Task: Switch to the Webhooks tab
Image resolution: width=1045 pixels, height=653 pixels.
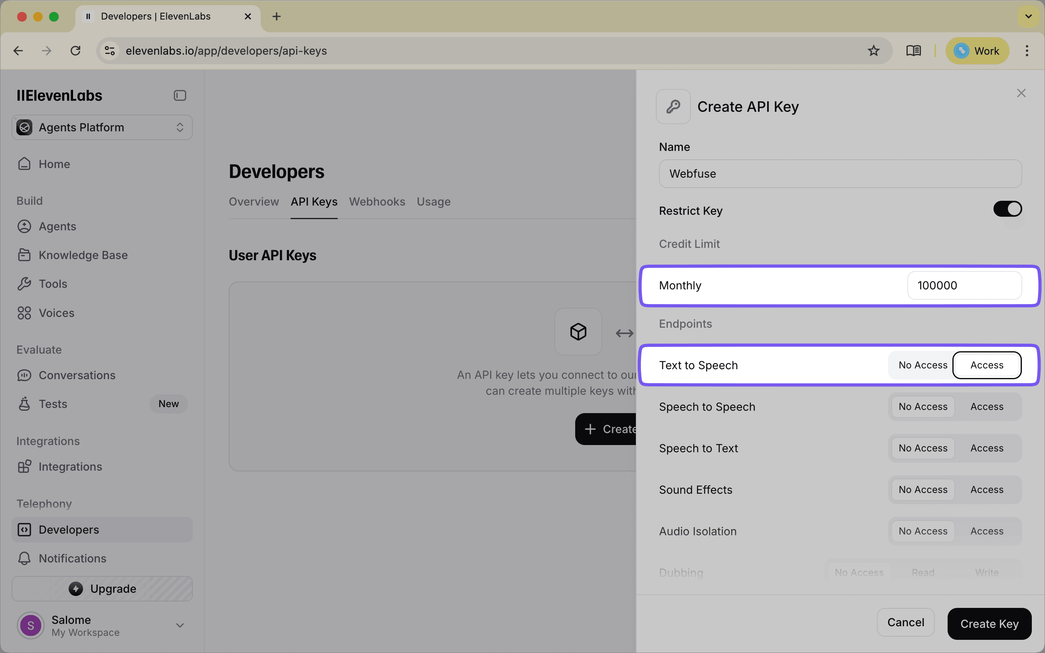Action: pyautogui.click(x=377, y=202)
